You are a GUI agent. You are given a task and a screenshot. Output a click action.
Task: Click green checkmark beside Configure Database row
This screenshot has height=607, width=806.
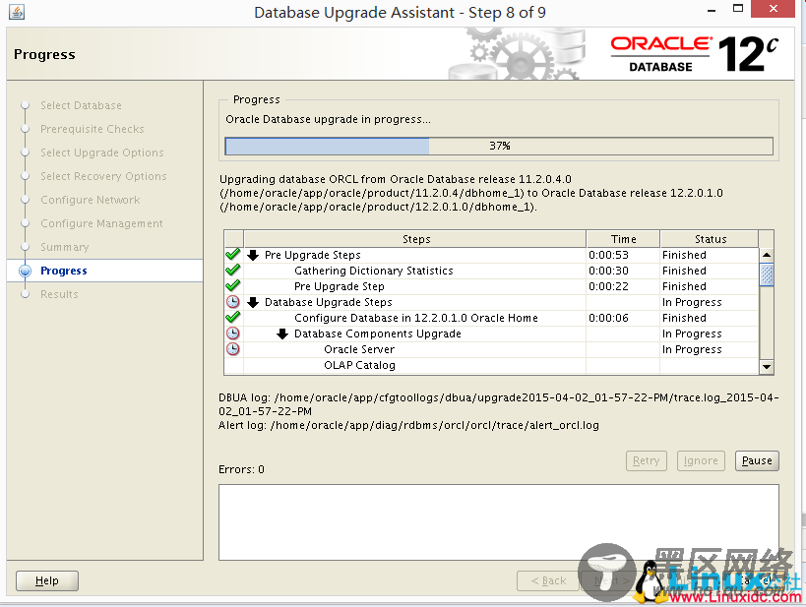click(233, 318)
